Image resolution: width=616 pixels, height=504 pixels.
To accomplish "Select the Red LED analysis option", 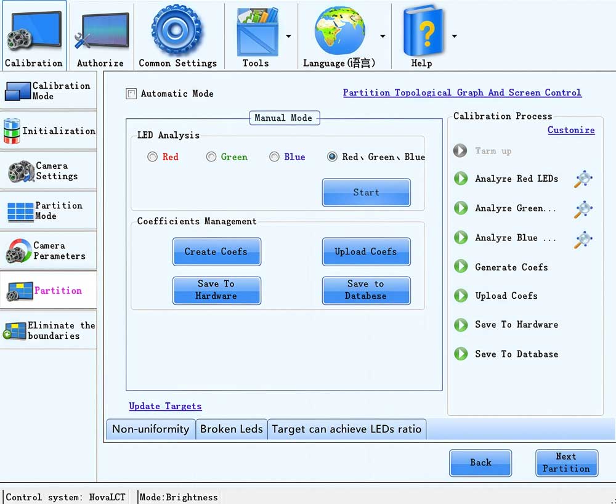I will (x=152, y=156).
